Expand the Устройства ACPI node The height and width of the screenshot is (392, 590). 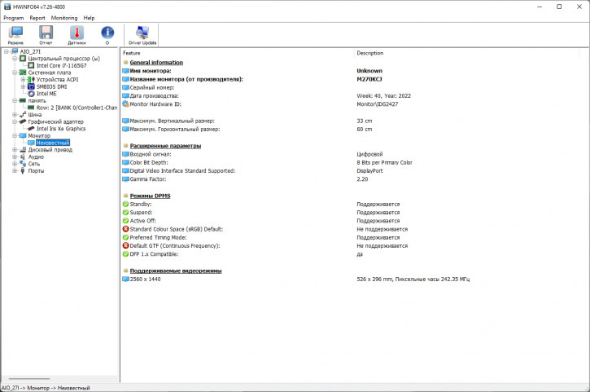[23, 80]
